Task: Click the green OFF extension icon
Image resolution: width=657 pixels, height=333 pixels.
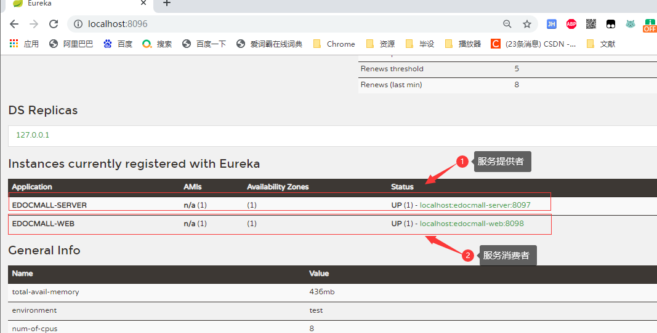Action: (649, 25)
